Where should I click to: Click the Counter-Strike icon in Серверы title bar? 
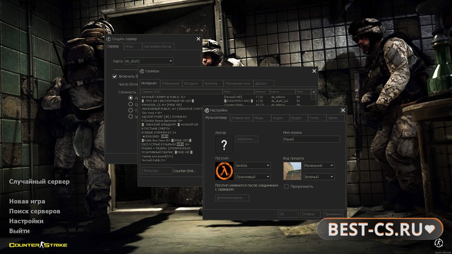coord(142,71)
